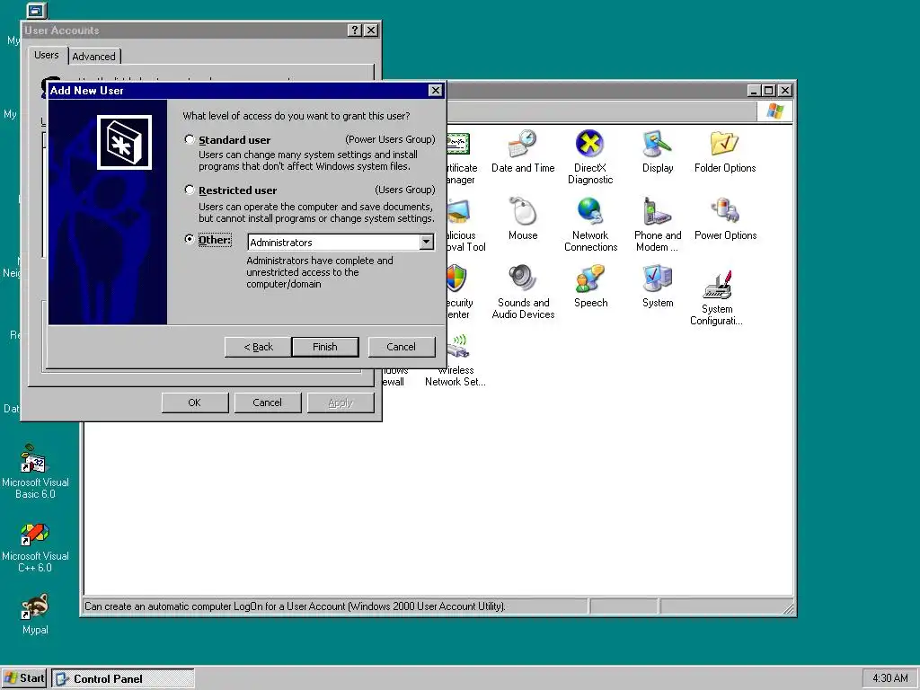Select the Restricted user radio button
This screenshot has height=690, width=920.
point(189,190)
